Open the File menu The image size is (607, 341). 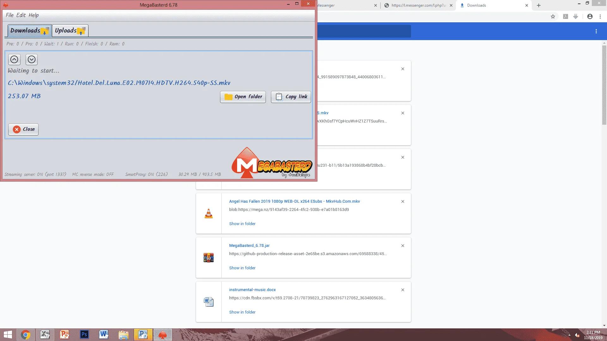[9, 15]
